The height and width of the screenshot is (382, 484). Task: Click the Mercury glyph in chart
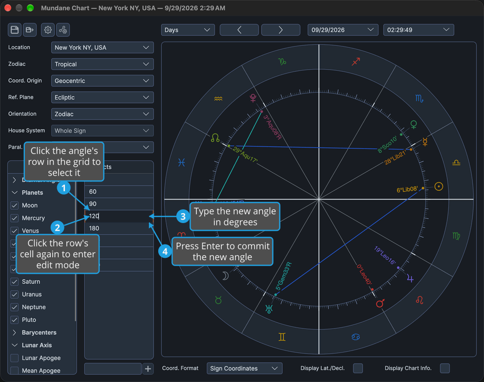click(425, 141)
